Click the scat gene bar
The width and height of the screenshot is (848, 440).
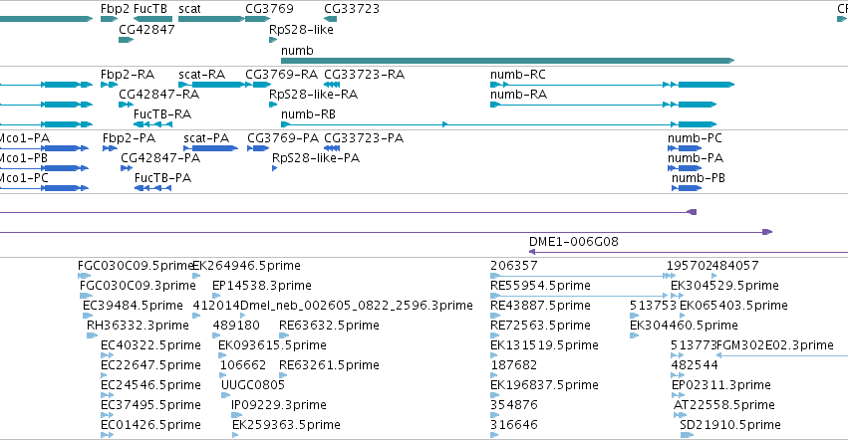pos(211,19)
